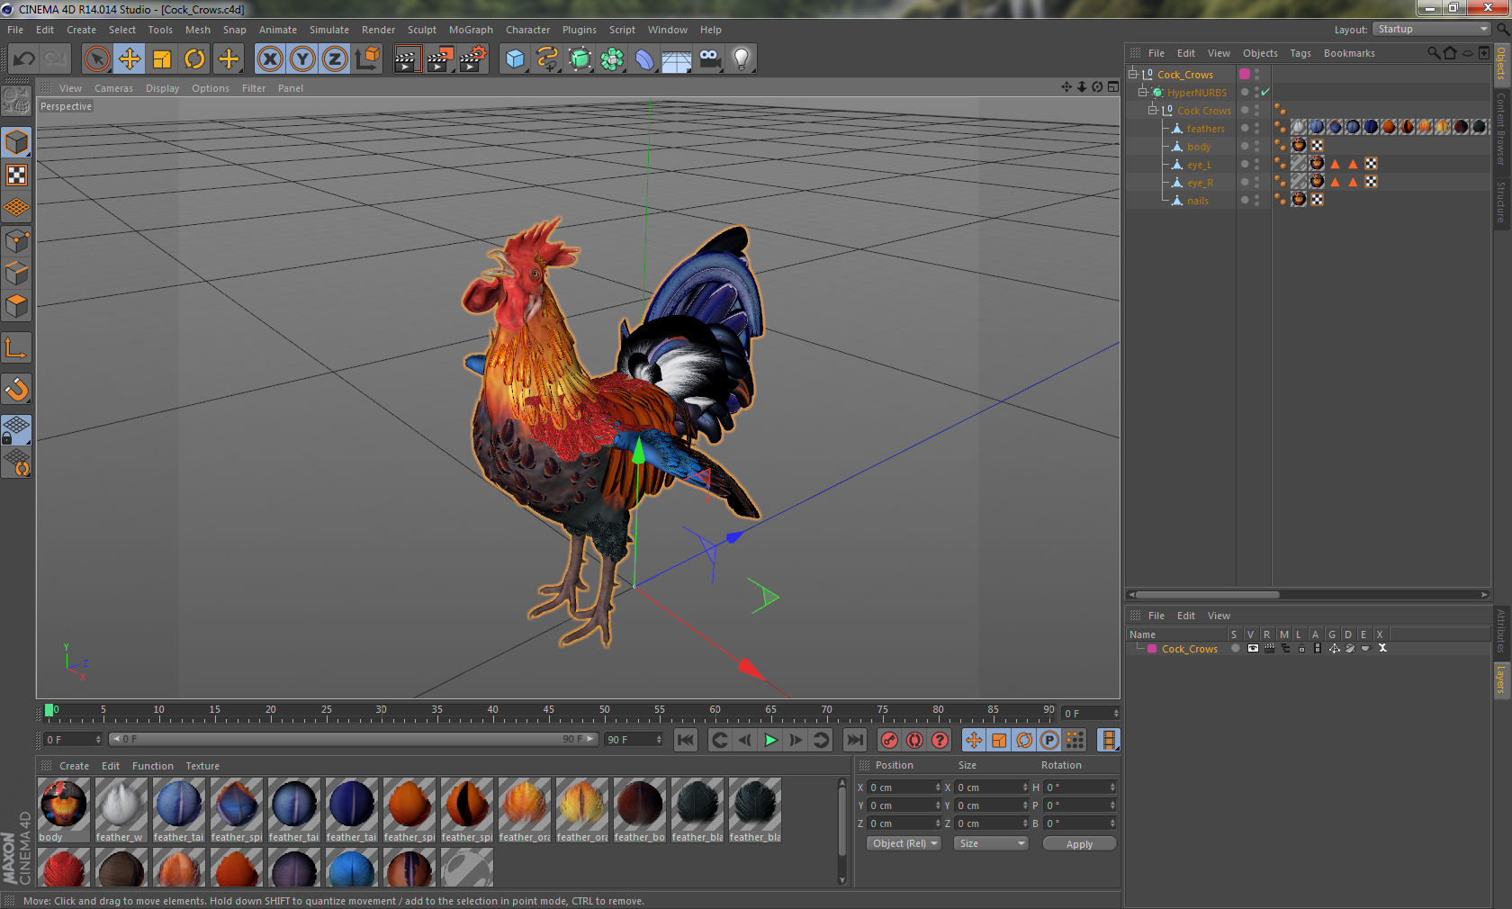The image size is (1512, 909).
Task: Click the record active objects button
Action: click(x=889, y=740)
